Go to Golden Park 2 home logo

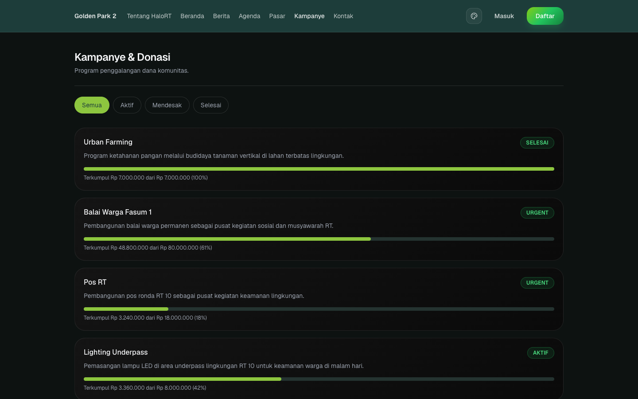(95, 16)
